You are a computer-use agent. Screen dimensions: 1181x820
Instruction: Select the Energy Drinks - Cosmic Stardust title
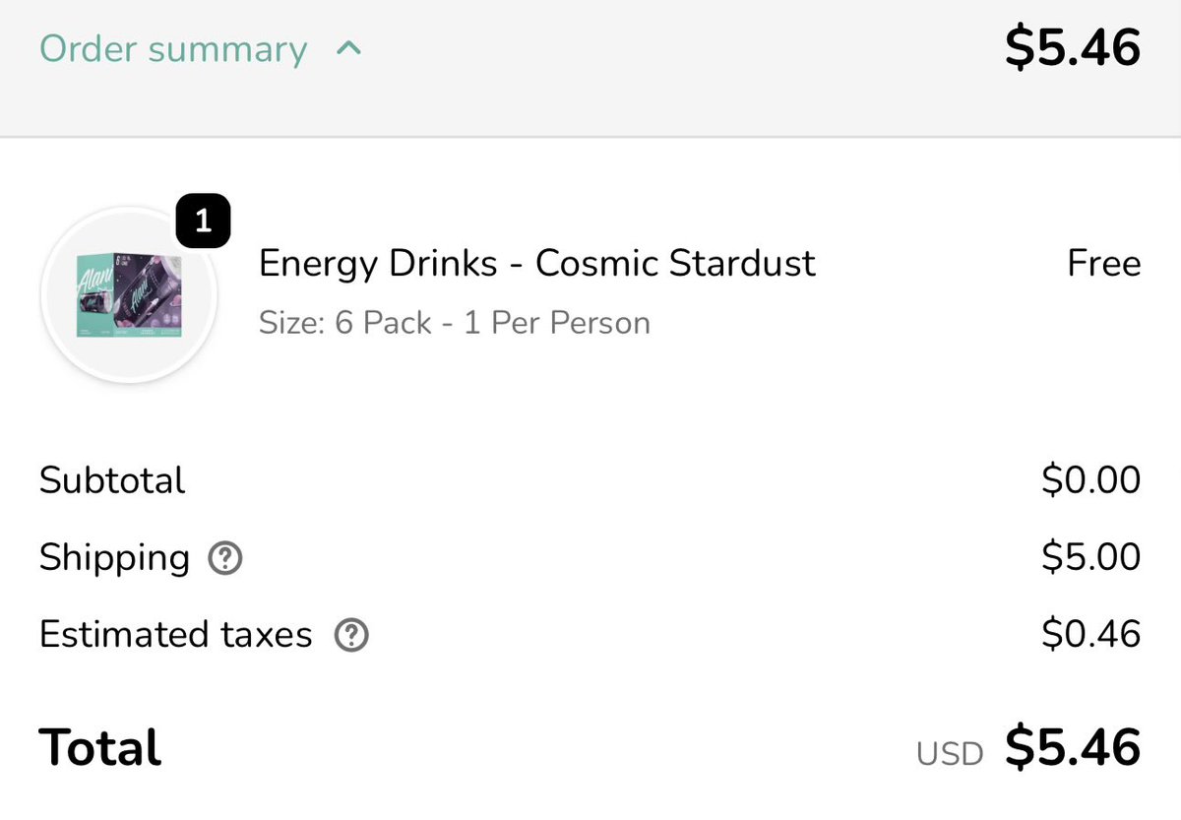coord(537,263)
